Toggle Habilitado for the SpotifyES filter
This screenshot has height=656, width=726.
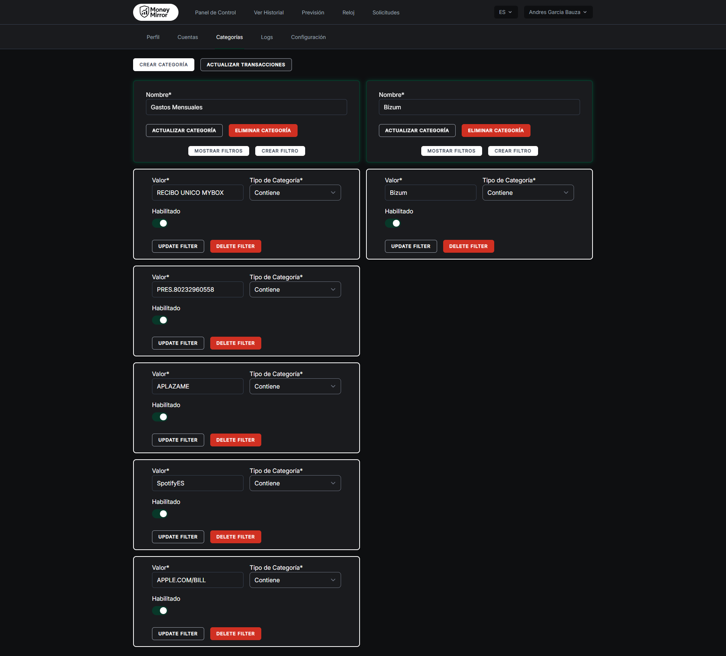point(160,514)
